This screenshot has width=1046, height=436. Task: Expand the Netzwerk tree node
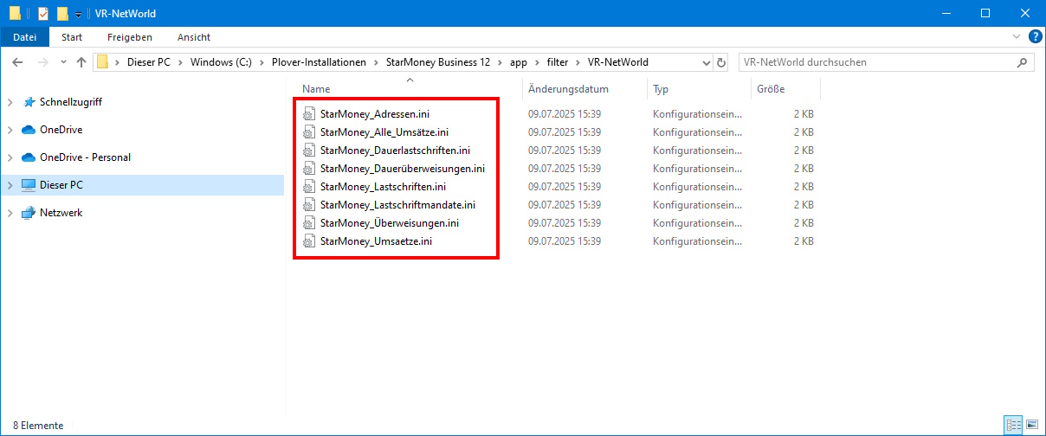[x=10, y=213]
